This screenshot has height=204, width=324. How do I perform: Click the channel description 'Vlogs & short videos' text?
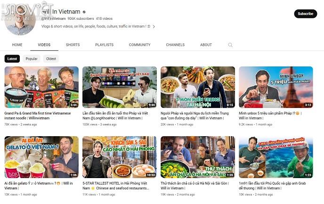(96, 26)
